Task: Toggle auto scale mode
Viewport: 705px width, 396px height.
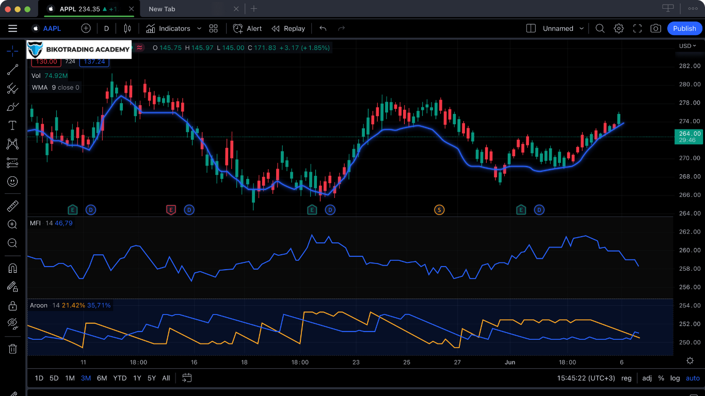Action: [693, 378]
